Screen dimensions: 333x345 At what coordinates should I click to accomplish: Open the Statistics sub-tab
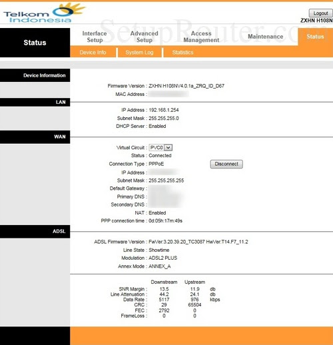click(182, 53)
